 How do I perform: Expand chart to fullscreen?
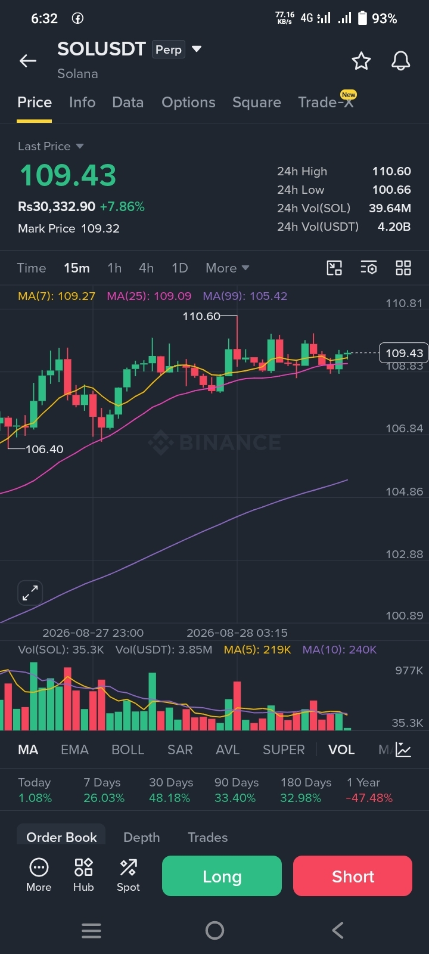(x=30, y=593)
